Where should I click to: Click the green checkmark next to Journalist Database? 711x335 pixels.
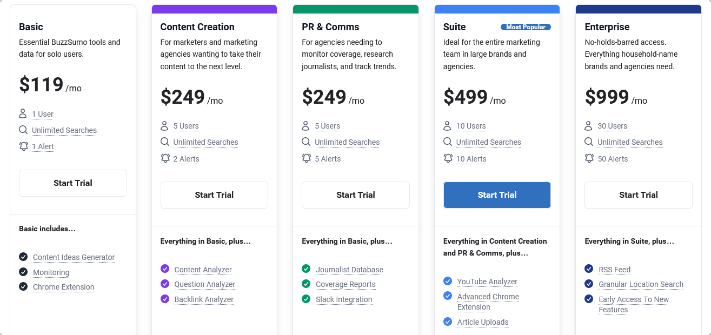(x=306, y=269)
